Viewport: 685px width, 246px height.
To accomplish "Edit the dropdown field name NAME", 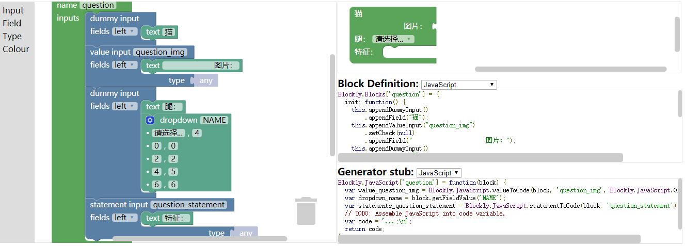I will coord(214,120).
